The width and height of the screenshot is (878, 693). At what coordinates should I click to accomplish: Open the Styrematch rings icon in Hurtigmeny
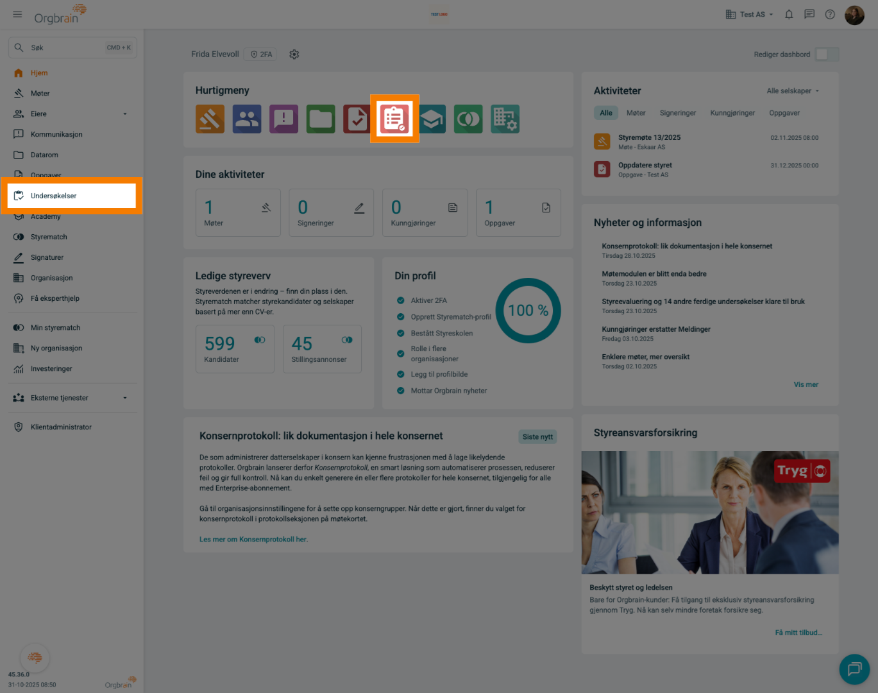tap(468, 119)
